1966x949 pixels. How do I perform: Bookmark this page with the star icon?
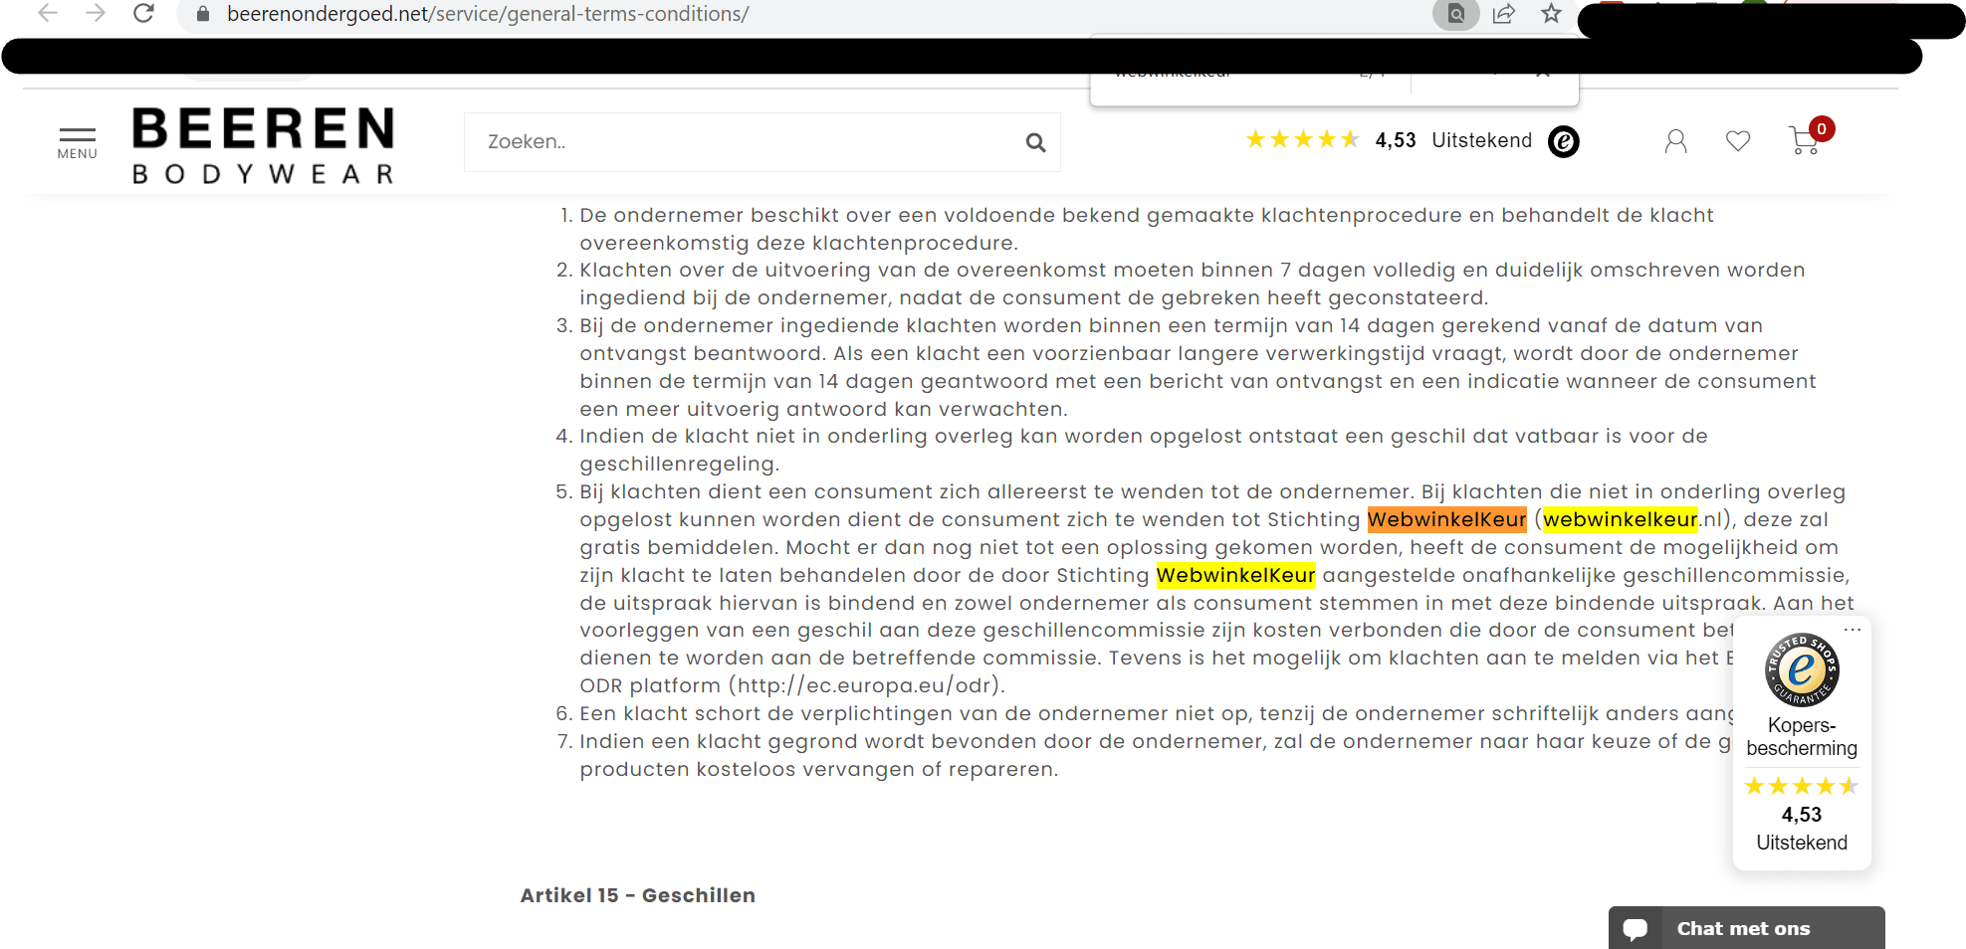(1551, 14)
